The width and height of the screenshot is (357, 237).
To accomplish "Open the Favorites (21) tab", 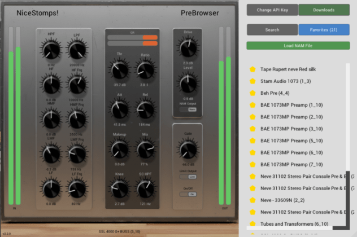I will pyautogui.click(x=324, y=29).
